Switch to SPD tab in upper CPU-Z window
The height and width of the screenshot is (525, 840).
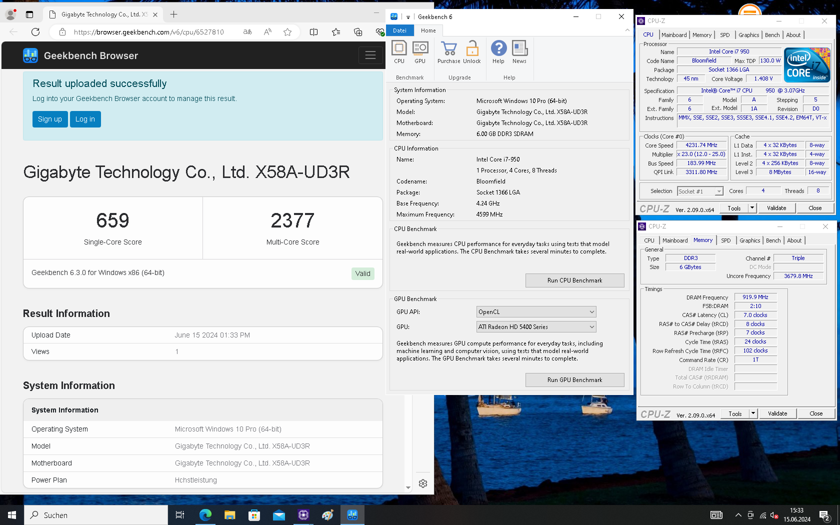point(725,35)
